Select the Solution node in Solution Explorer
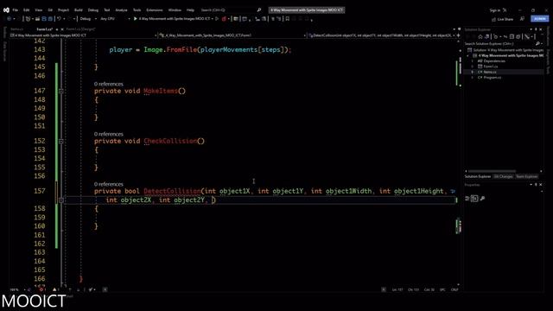The image size is (553, 311). point(505,50)
